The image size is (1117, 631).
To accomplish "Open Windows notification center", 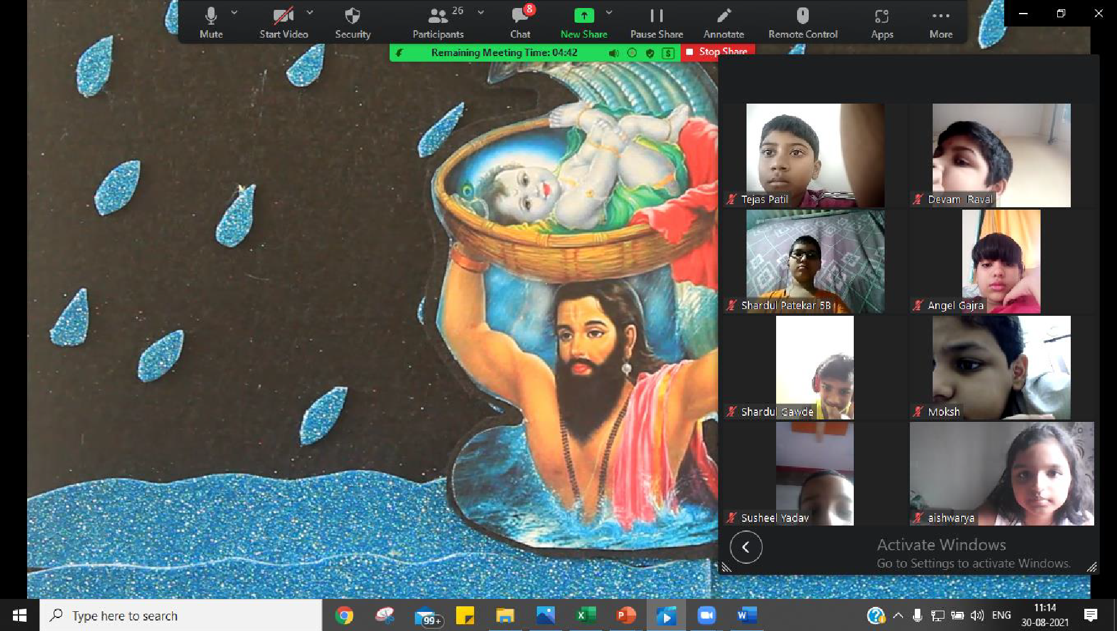I will 1090,615.
